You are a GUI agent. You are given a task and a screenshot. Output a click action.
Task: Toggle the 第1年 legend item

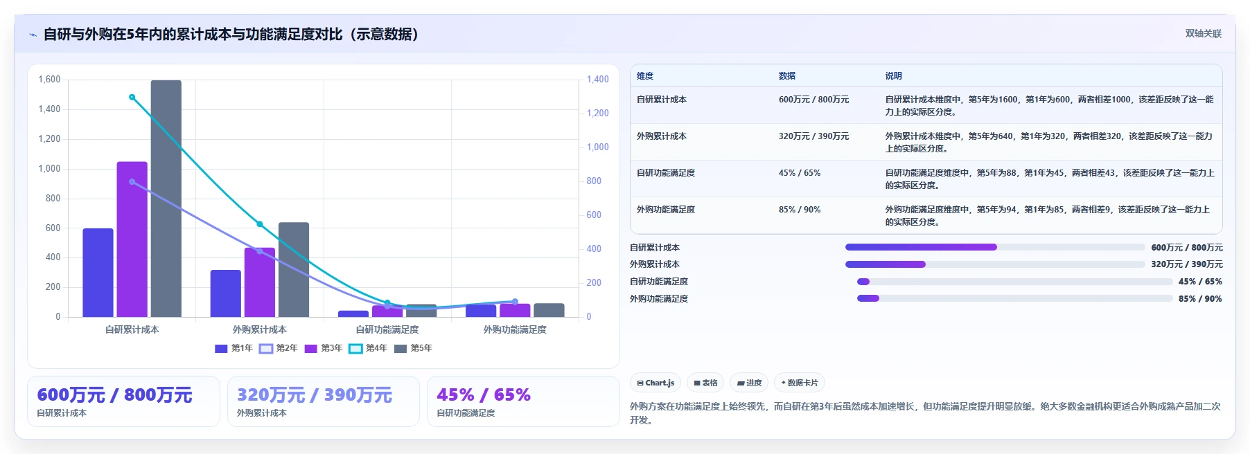(x=234, y=348)
